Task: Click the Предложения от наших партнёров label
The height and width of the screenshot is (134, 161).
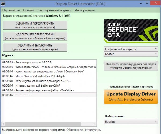Action: pyautogui.click(x=131, y=87)
